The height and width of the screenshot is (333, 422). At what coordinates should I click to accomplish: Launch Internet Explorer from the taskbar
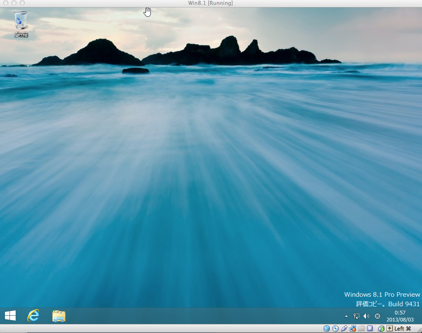click(x=33, y=316)
